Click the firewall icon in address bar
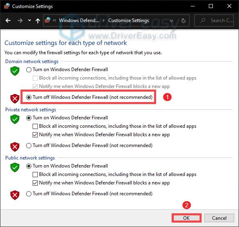Screen dimensions: 239x227 [47, 20]
